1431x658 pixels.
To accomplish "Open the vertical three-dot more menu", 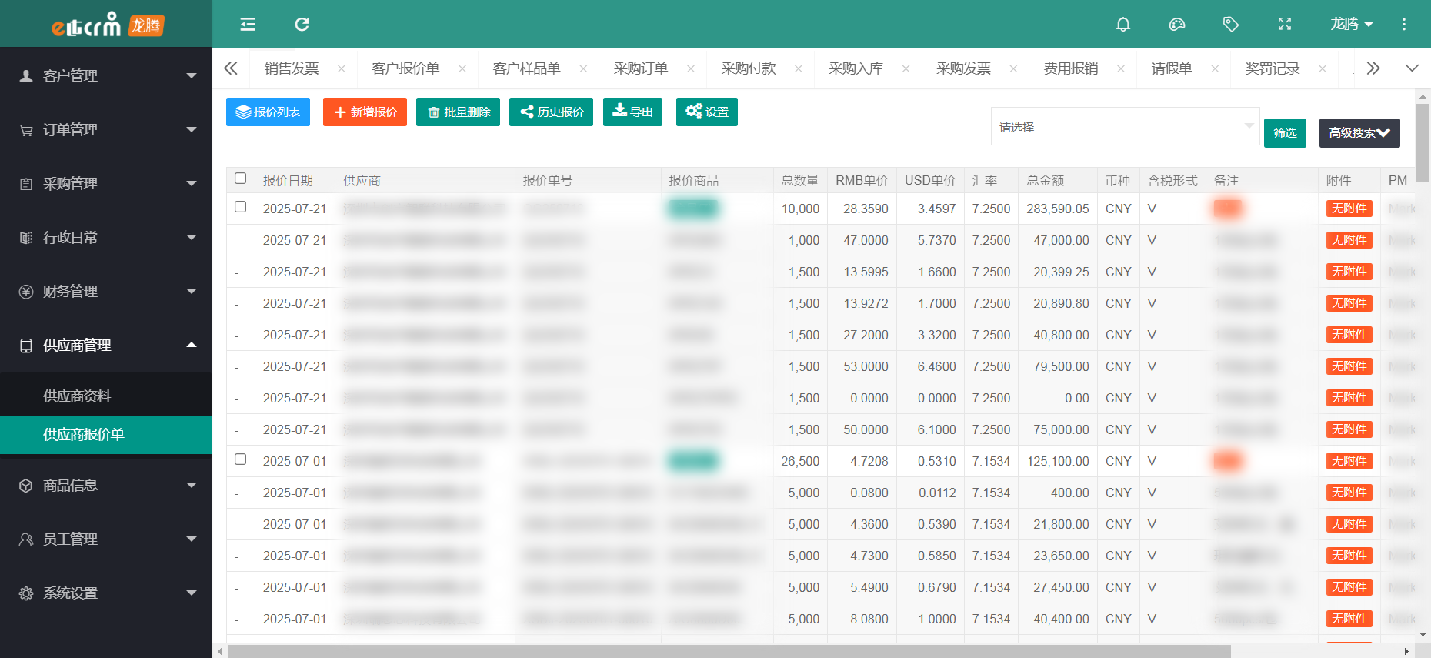I will [1404, 25].
